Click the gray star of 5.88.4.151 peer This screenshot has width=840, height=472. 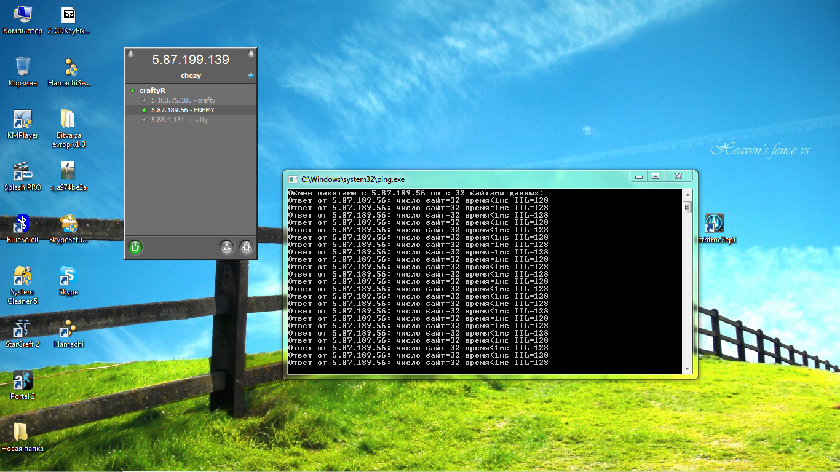tap(144, 120)
